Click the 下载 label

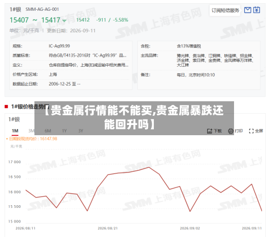coord(218,131)
